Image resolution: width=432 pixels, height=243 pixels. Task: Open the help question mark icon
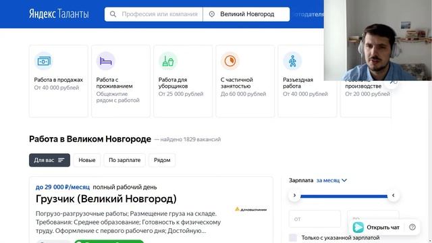pos(412,227)
